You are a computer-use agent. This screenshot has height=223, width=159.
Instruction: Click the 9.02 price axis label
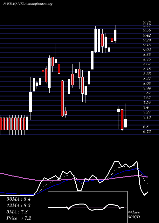147,49
